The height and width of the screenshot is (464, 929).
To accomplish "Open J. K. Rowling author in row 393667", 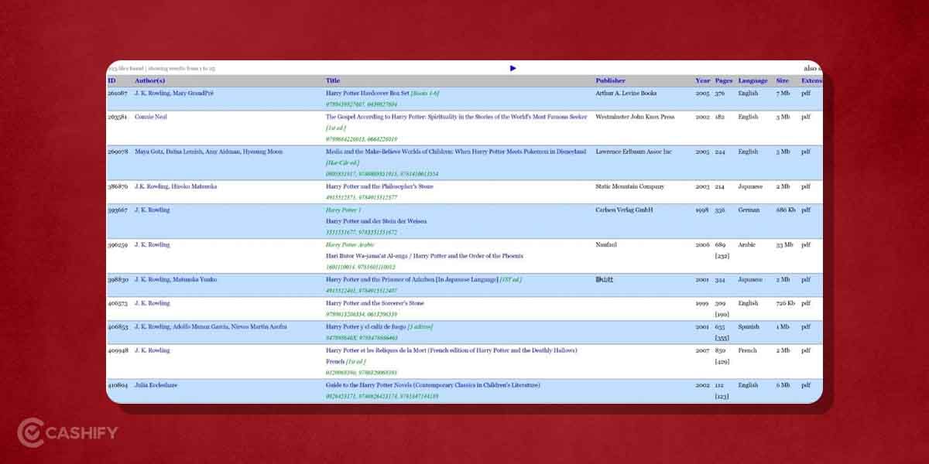I will point(152,210).
